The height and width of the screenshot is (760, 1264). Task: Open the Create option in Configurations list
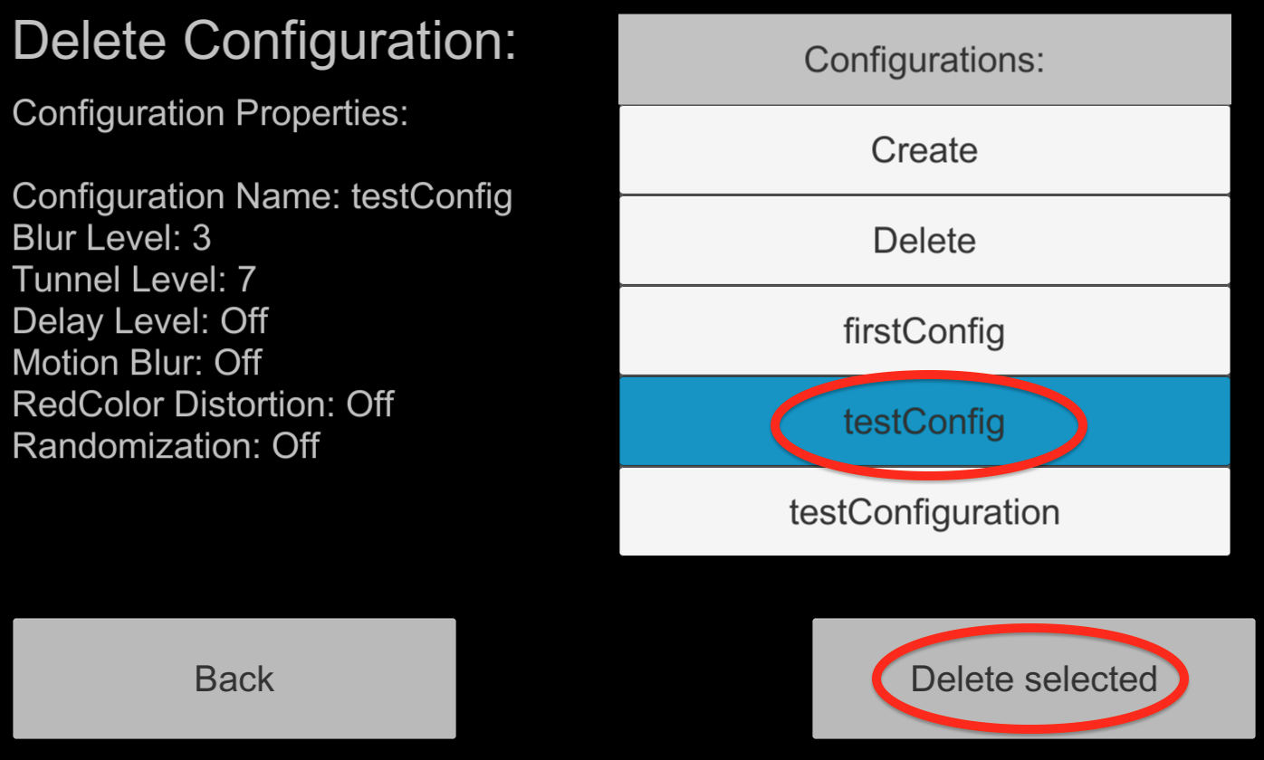pyautogui.click(x=924, y=150)
